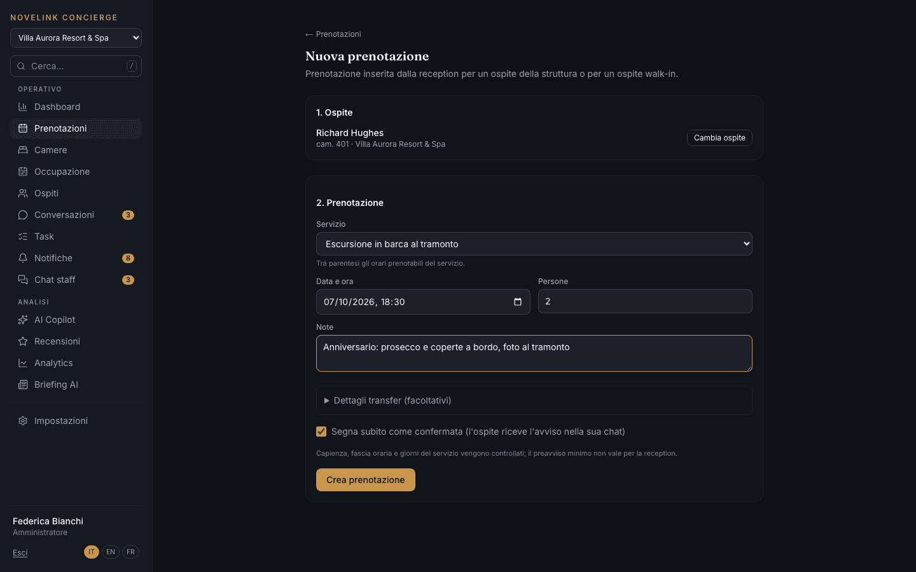Image resolution: width=916 pixels, height=572 pixels.
Task: Open the date picker calendar icon
Action: [x=518, y=302]
